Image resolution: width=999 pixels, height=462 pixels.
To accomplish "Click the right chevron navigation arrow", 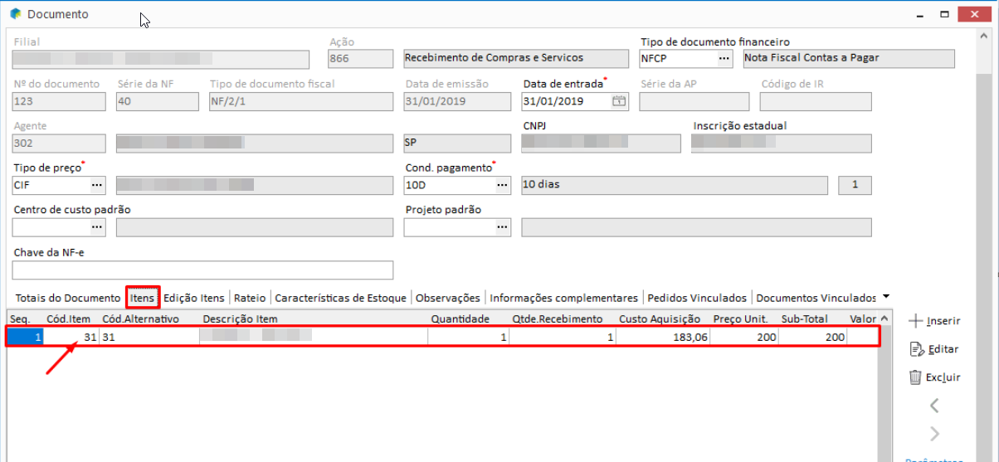I will pyautogui.click(x=934, y=434).
